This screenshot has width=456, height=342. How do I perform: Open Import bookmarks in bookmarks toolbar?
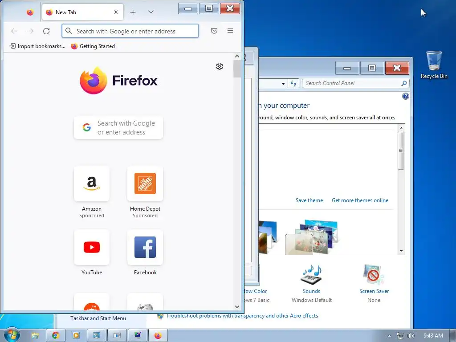37,46
